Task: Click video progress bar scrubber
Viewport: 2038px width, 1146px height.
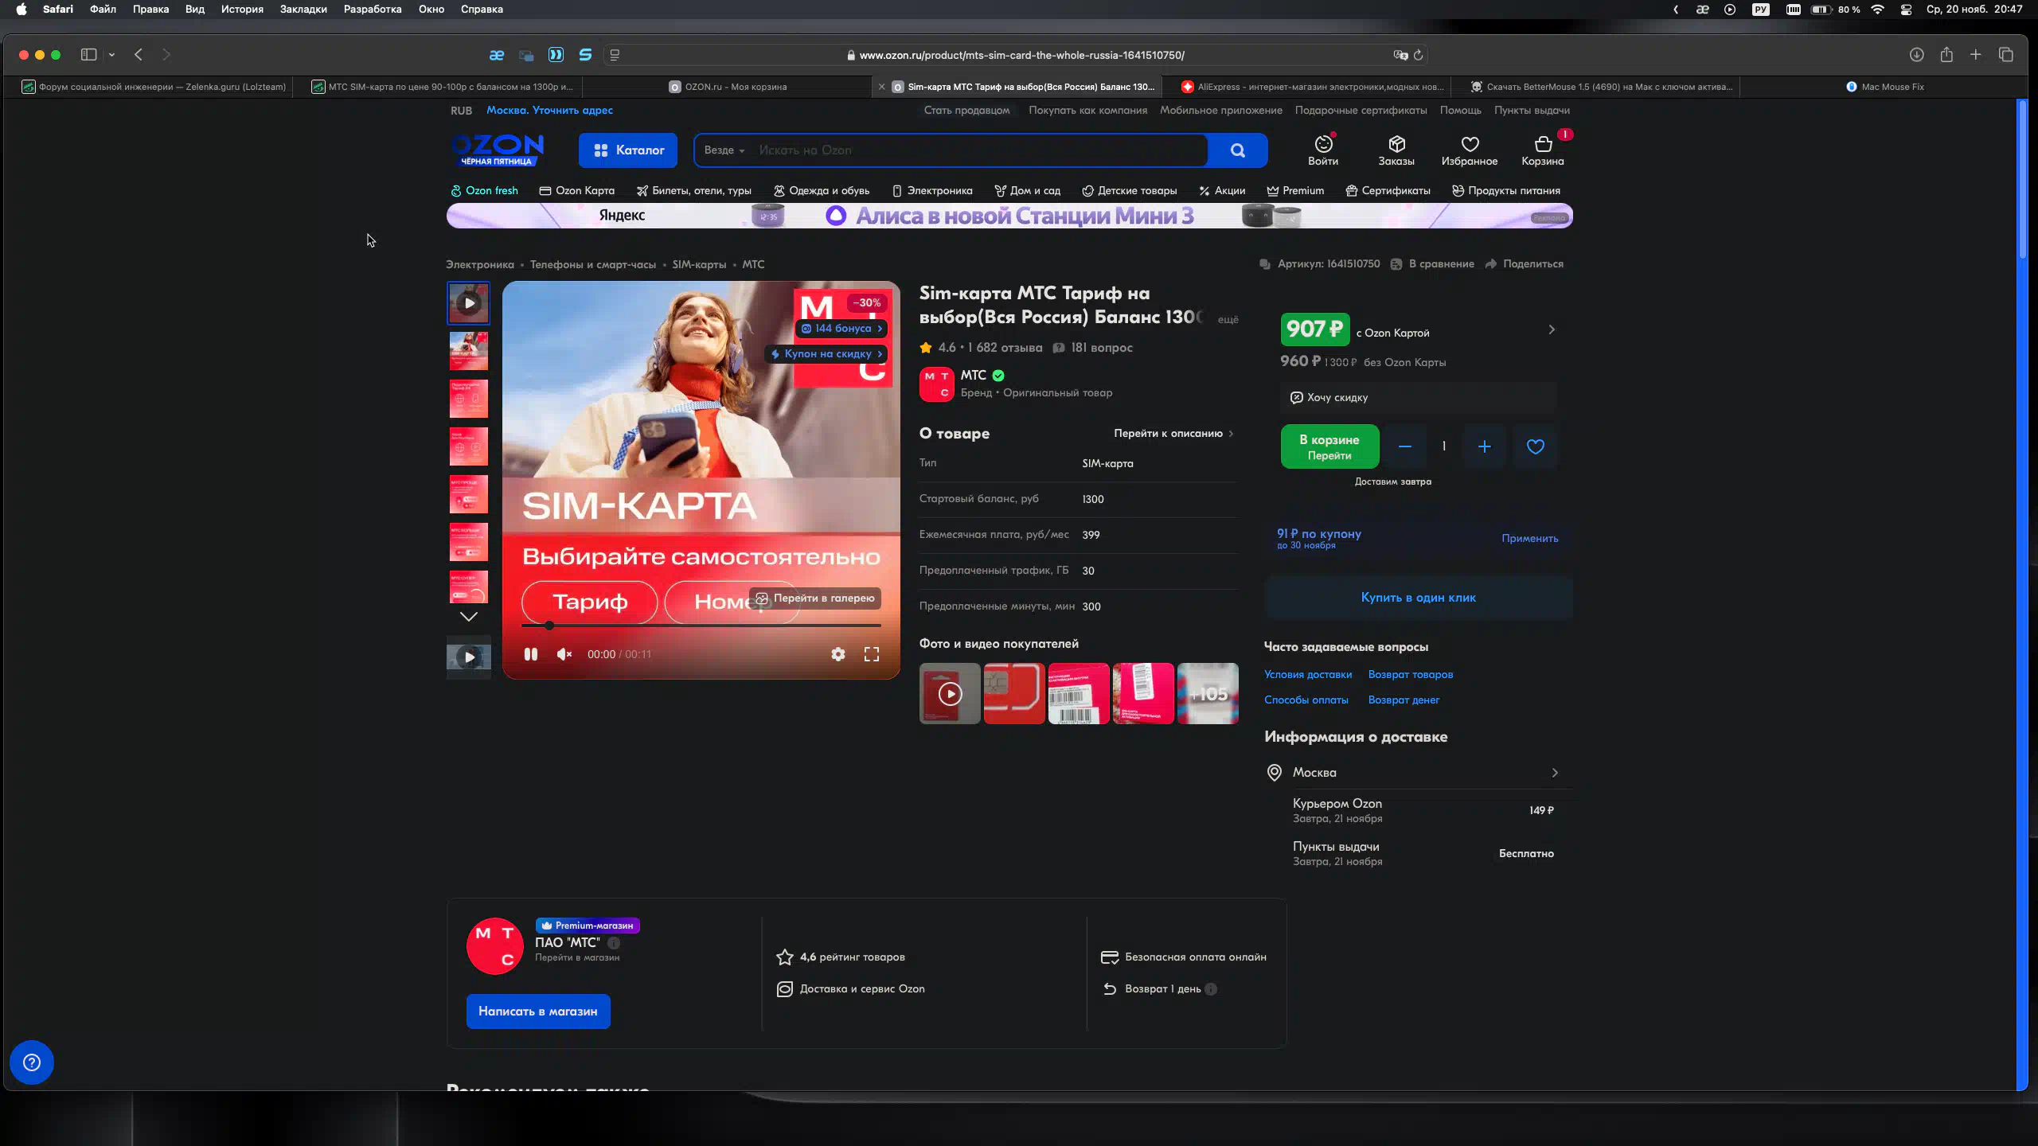Action: click(x=549, y=626)
